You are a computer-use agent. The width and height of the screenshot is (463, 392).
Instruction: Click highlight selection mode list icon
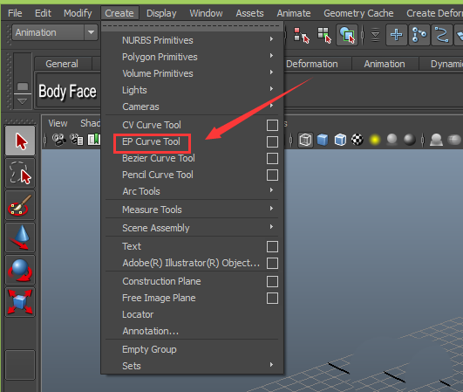coord(375,35)
